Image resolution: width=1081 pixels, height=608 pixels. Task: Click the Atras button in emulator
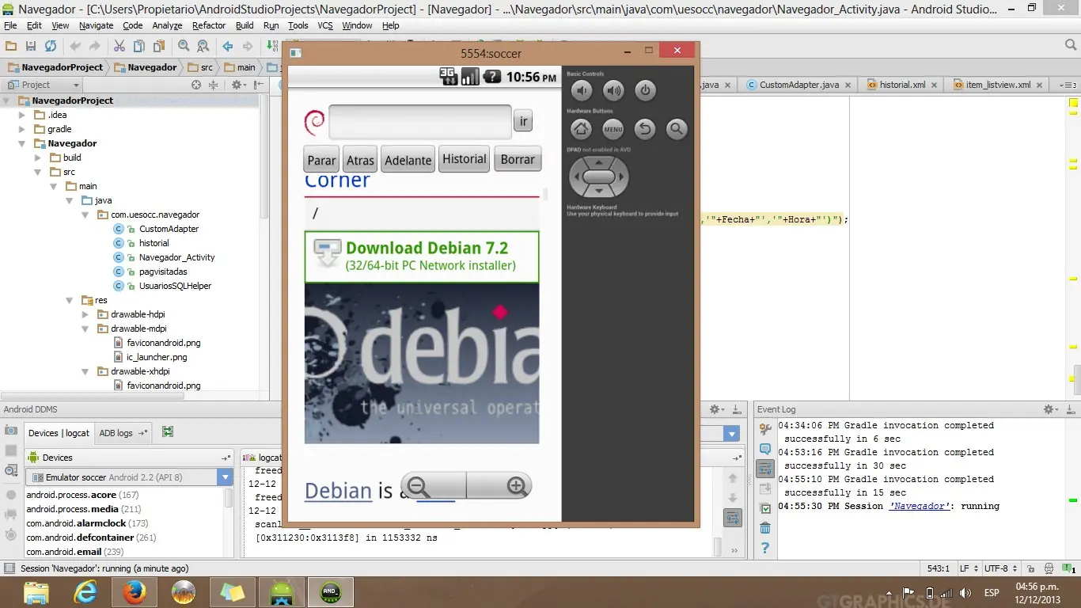pyautogui.click(x=360, y=159)
